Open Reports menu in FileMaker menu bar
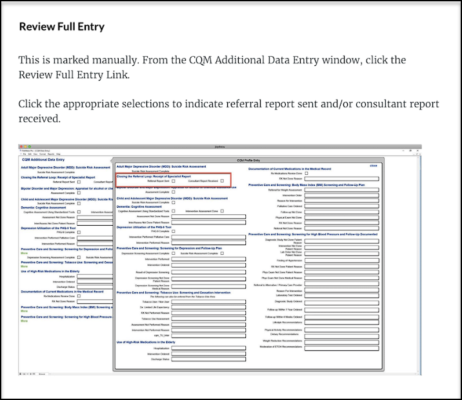The height and width of the screenshot is (400, 462). coord(51,154)
